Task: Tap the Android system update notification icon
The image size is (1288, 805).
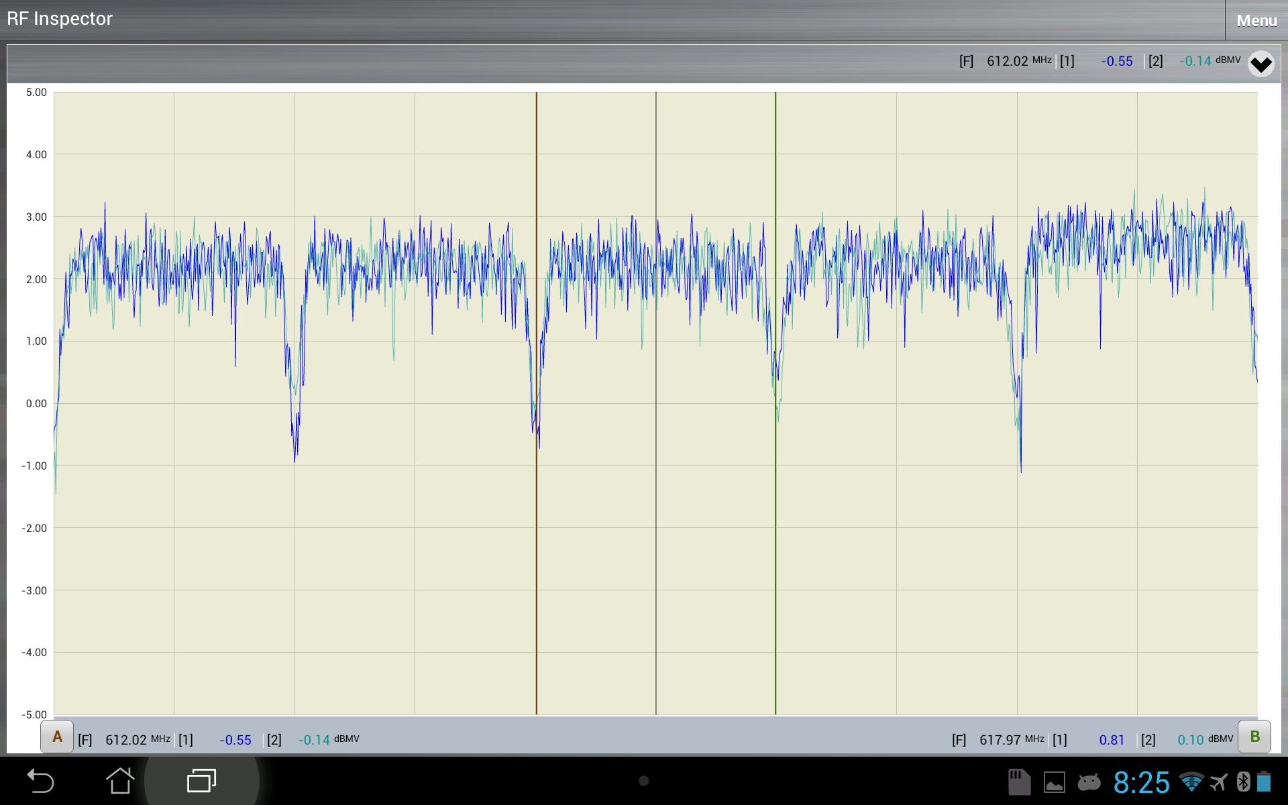Action: tap(1090, 782)
